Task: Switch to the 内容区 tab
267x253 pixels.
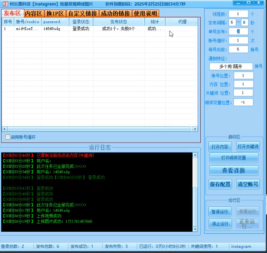Action: [x=33, y=13]
